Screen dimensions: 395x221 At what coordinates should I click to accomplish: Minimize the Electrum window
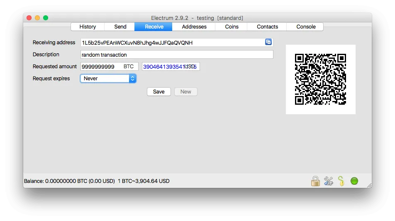click(x=37, y=18)
